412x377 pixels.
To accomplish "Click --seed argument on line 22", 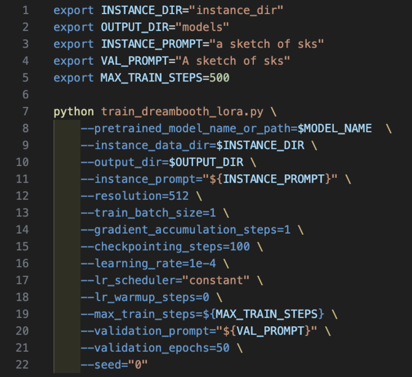I will coord(101,365).
